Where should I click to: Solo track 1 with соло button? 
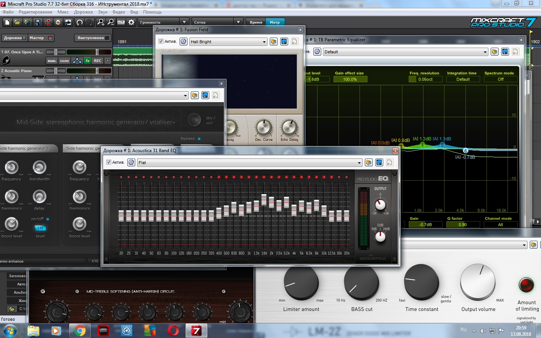65,60
